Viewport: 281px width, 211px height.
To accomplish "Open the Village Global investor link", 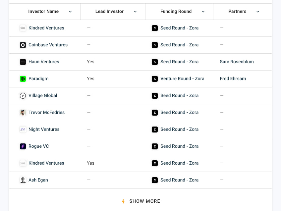I will pos(43,96).
